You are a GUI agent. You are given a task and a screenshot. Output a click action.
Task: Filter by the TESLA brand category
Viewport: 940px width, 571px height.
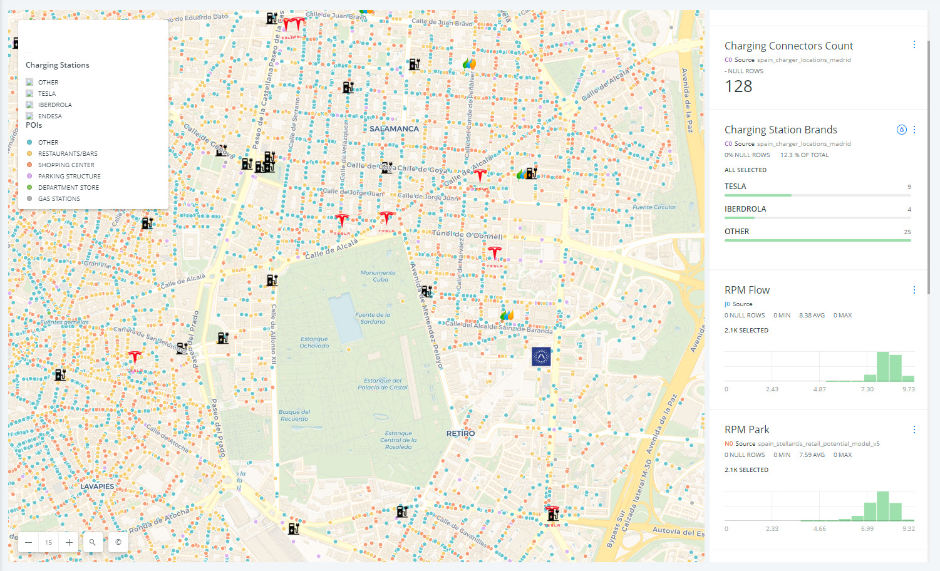817,190
